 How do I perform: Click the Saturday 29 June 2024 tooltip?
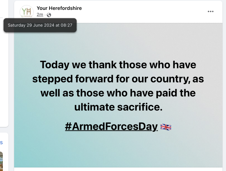coord(40,25)
